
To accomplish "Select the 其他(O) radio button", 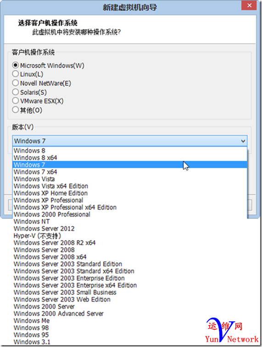I will point(15,110).
